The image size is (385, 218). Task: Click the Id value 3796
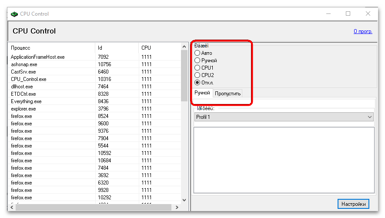(103, 108)
